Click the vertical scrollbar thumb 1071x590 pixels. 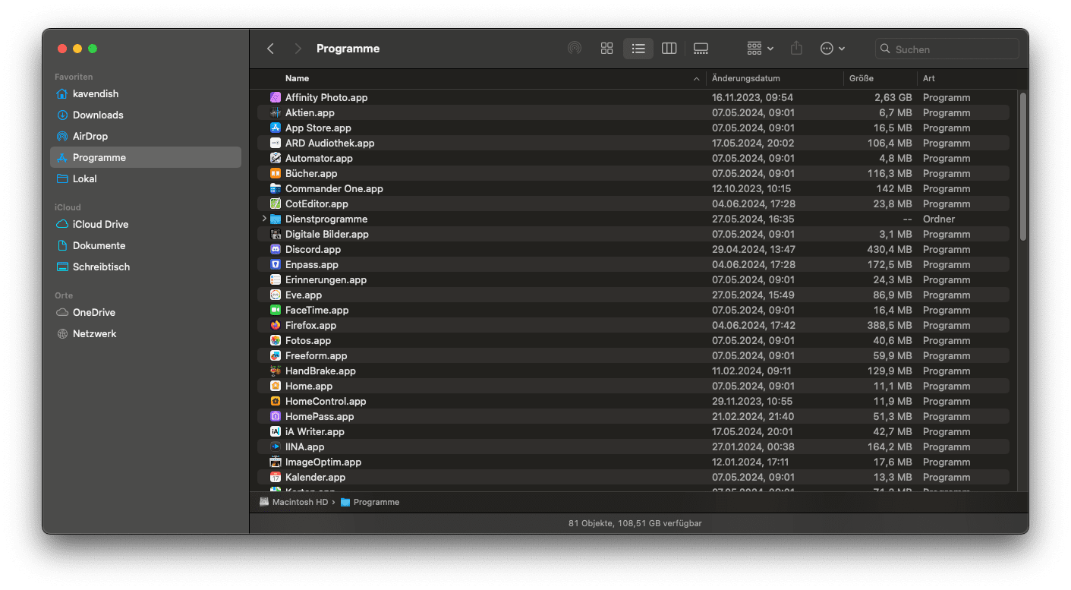1022,166
